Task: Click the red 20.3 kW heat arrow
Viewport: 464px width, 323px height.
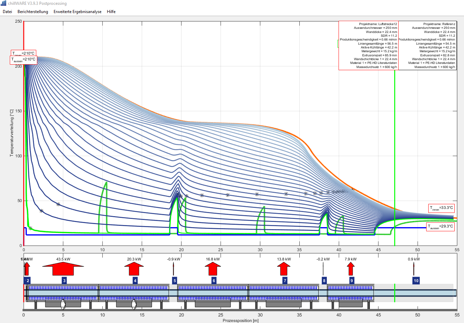Action: point(134,268)
